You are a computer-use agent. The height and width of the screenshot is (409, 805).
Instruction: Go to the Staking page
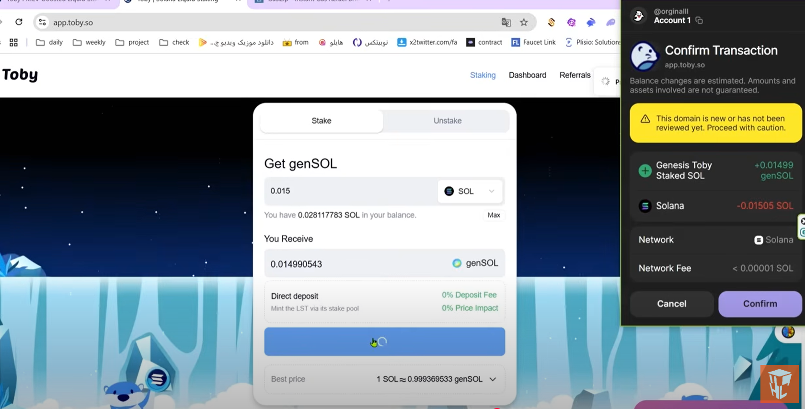click(x=483, y=75)
